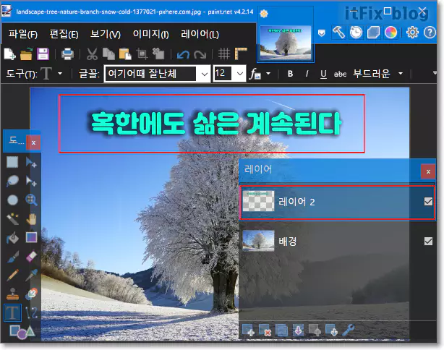Image resolution: width=444 pixels, height=350 pixels.
Task: Select the Ellipse Select tool
Action: tap(12, 200)
